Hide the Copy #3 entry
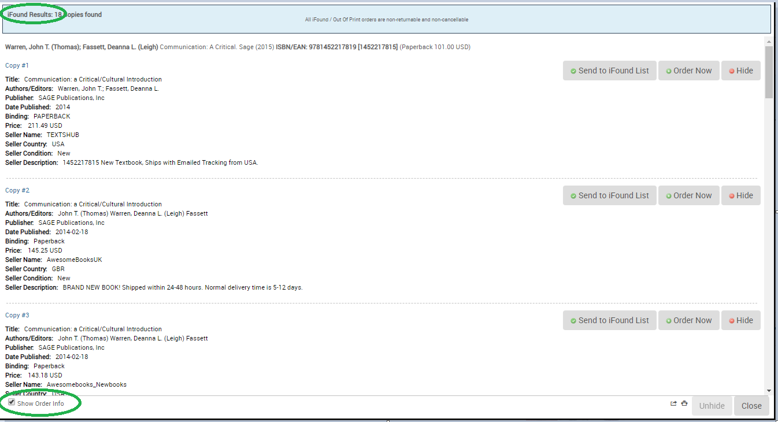Screen dimensions: 778x422 740,320
